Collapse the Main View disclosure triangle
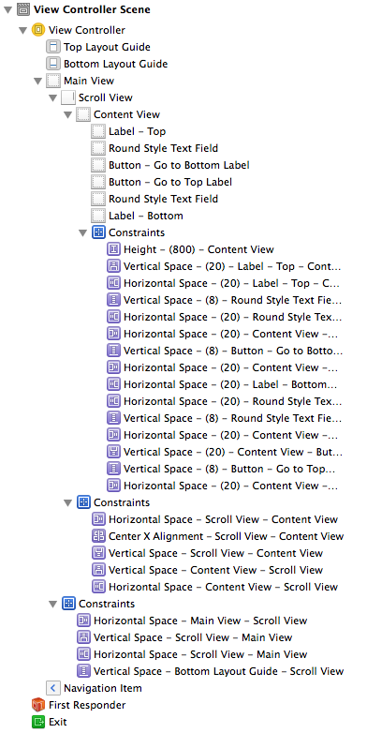The image size is (367, 733). coord(37,82)
